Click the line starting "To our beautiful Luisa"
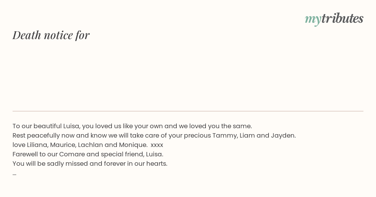The height and width of the screenshot is (197, 376). [x=132, y=126]
